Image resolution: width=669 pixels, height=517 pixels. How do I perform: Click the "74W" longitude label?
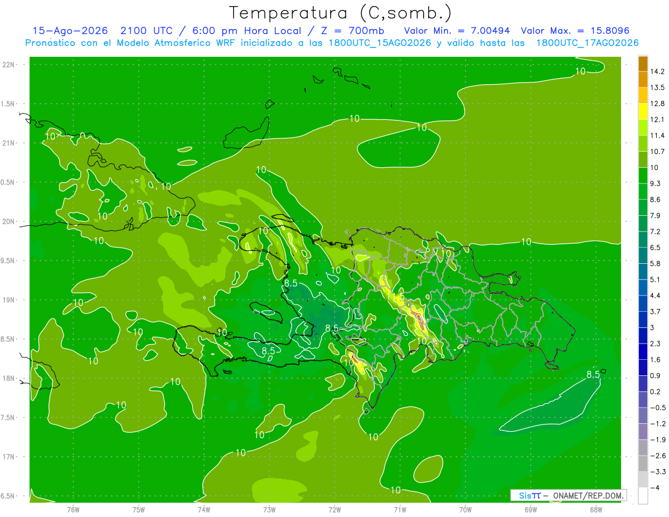click(204, 510)
